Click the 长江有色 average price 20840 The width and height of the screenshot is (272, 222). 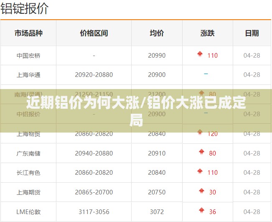[157, 173]
